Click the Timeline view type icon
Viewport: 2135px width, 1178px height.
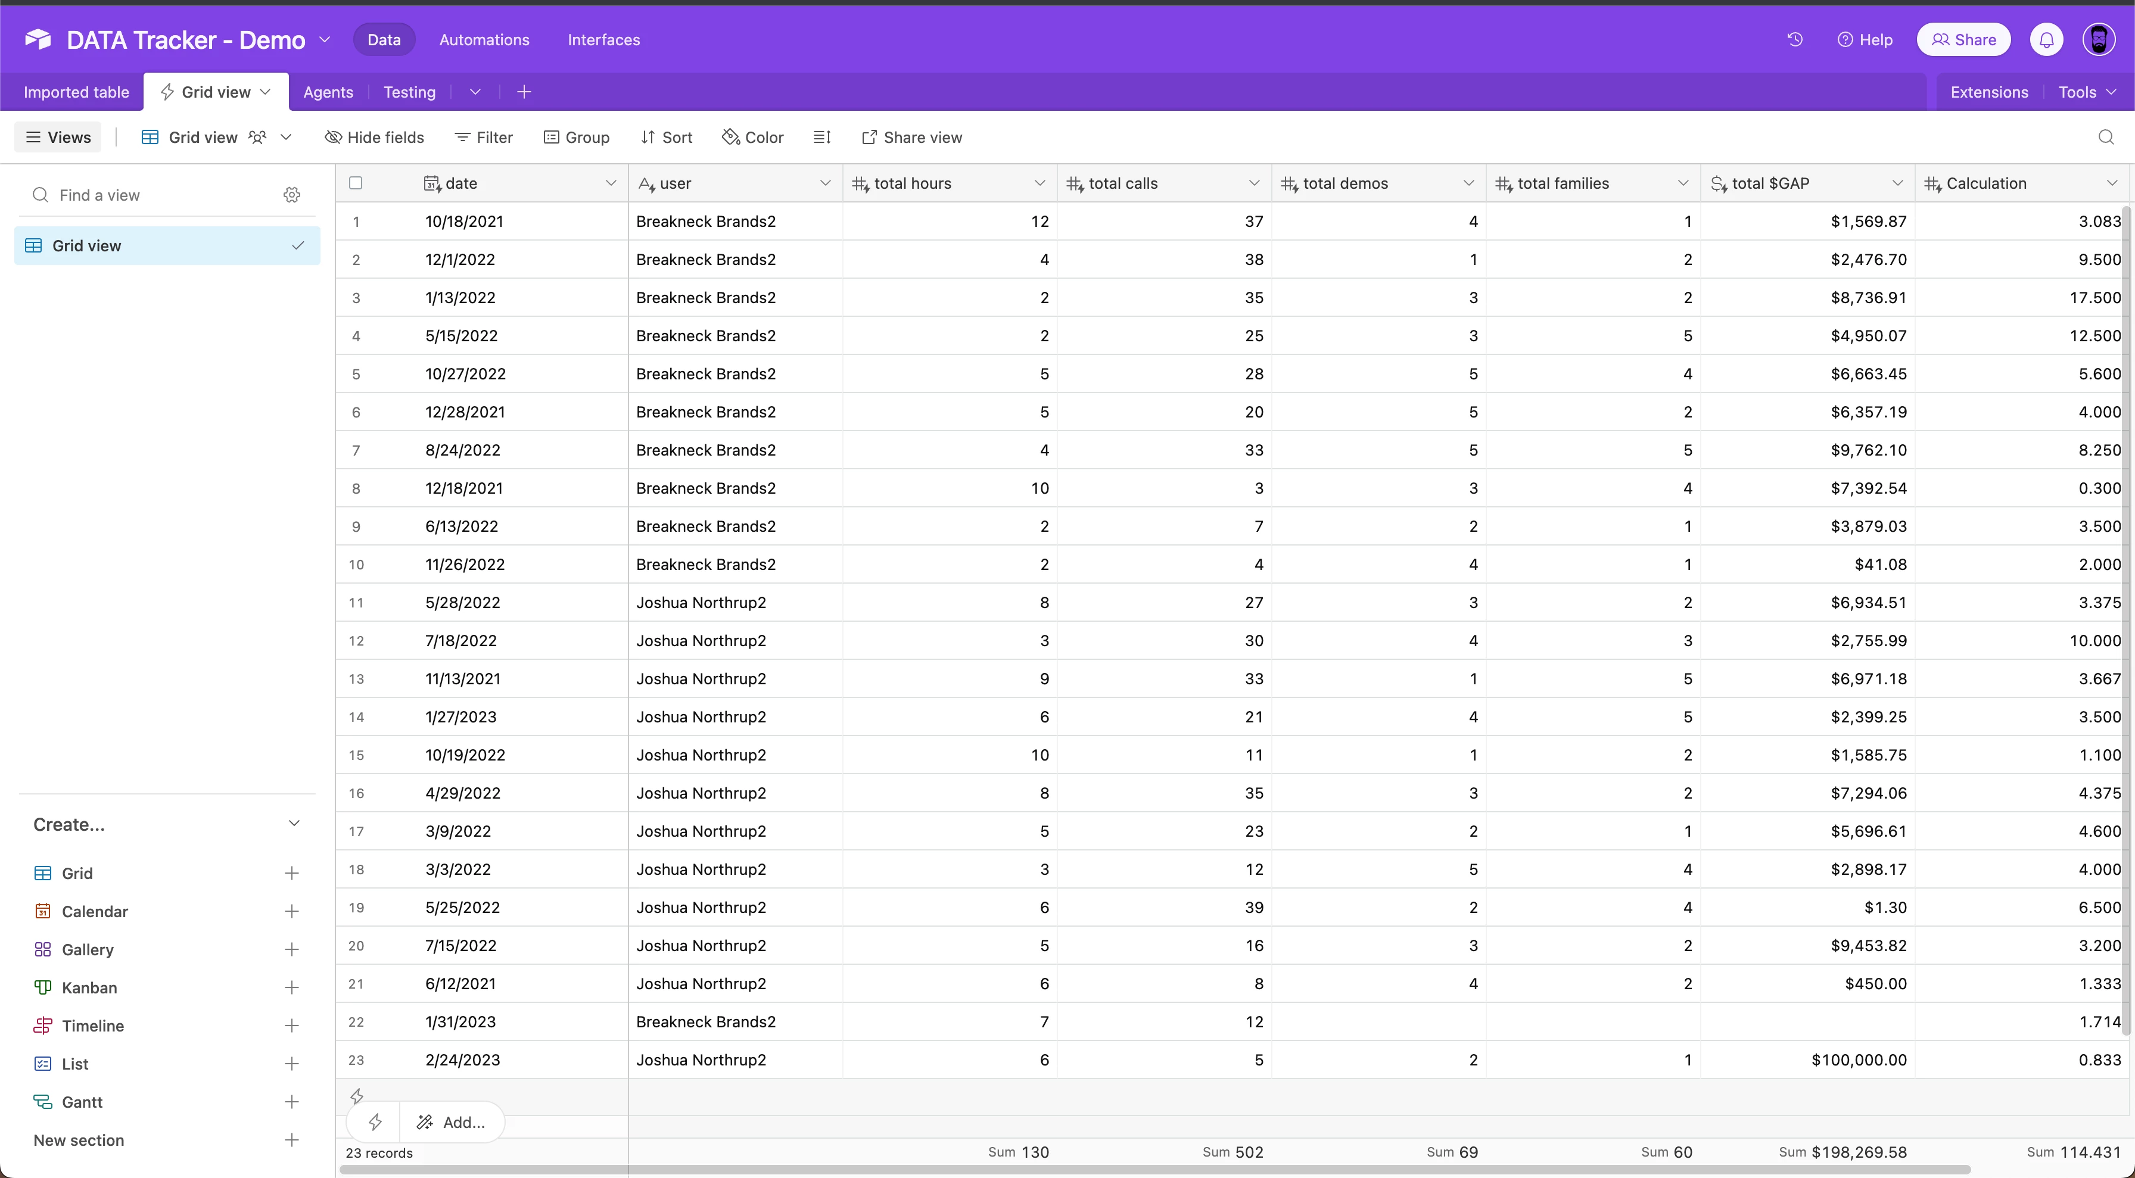42,1025
